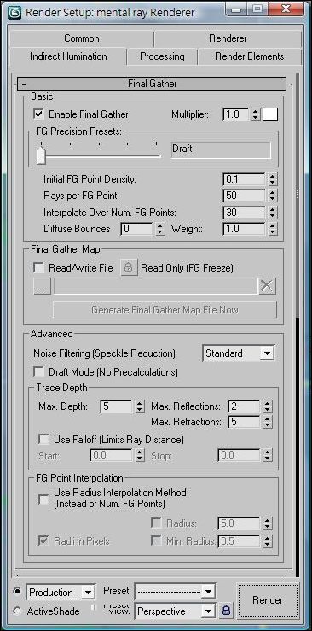Image resolution: width=312 pixels, height=631 pixels.
Task: Click the Multiplier color swatch
Action: point(270,114)
